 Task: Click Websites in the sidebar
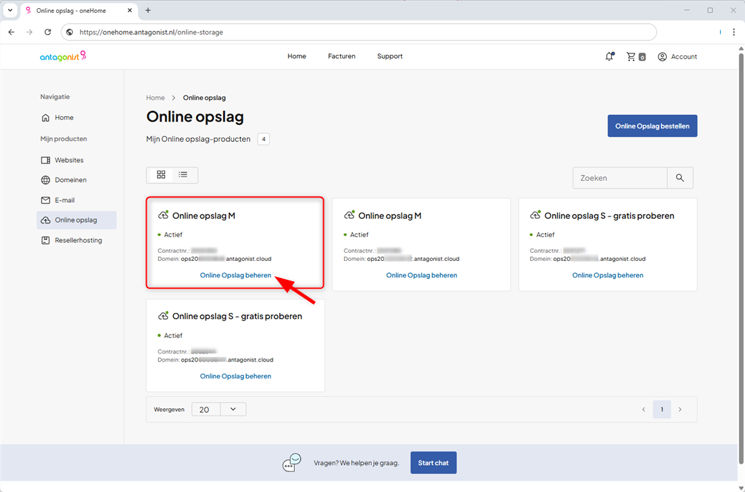point(69,161)
